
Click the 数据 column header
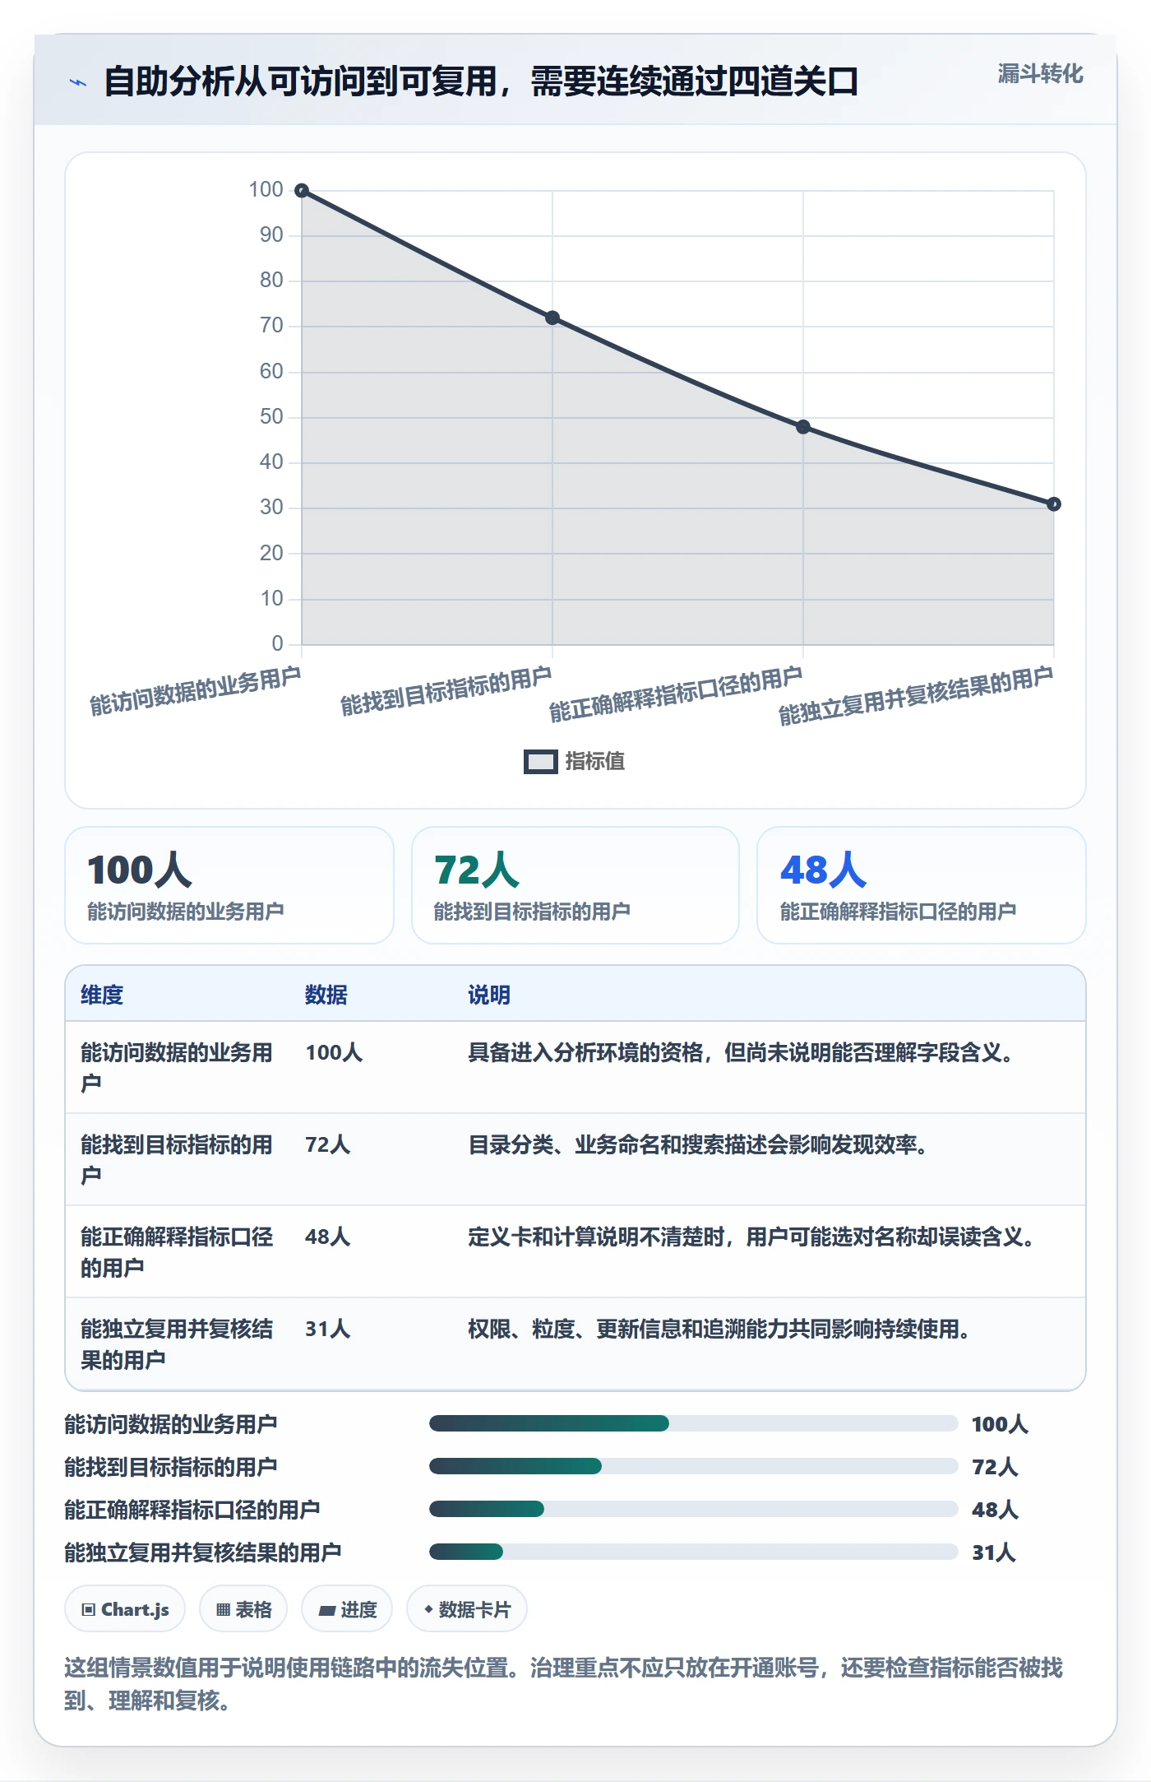point(326,995)
